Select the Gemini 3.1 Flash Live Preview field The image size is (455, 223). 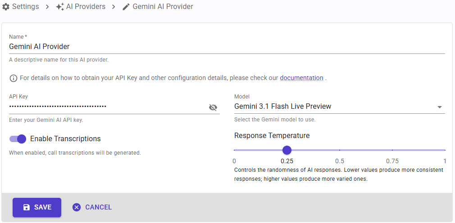pyautogui.click(x=340, y=107)
